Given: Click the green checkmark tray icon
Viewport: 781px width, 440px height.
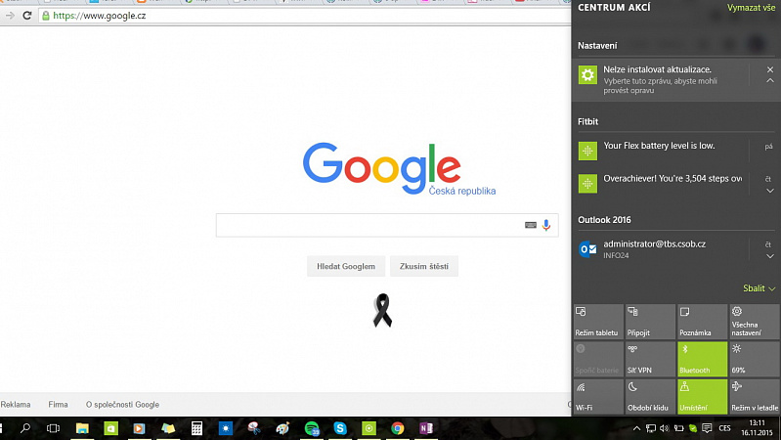Looking at the screenshot, I should tap(693, 428).
